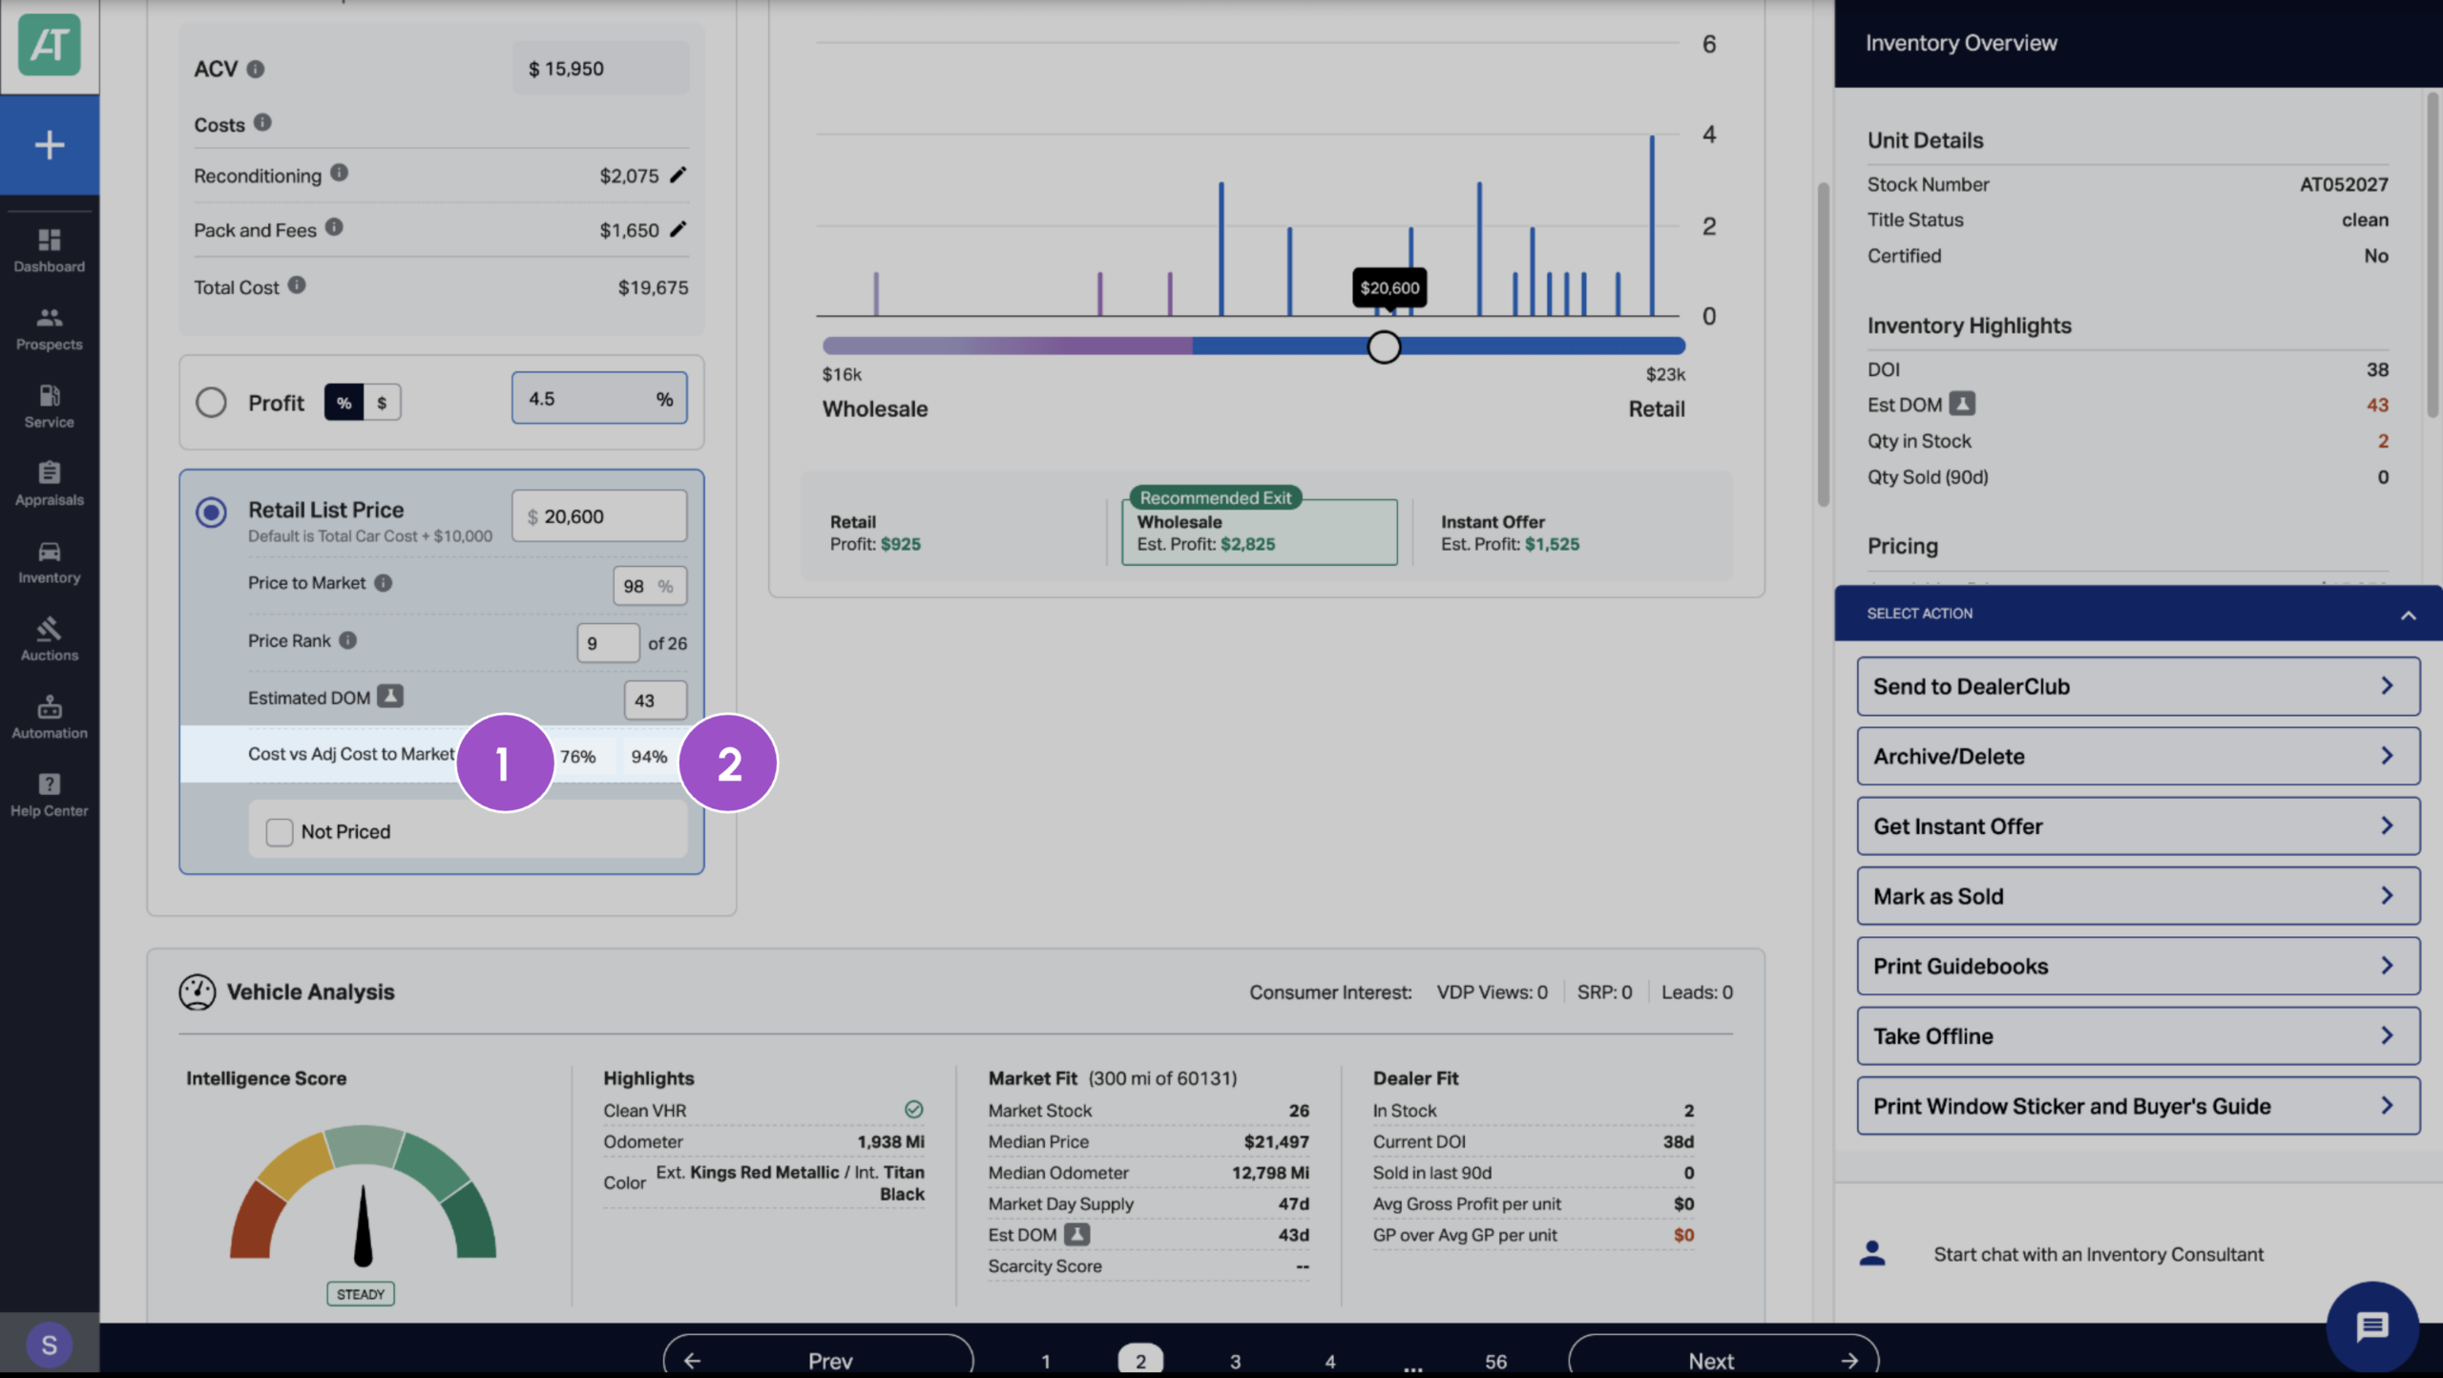Edit Reconditioning cost pencil icon
The width and height of the screenshot is (2443, 1378).
coord(678,175)
